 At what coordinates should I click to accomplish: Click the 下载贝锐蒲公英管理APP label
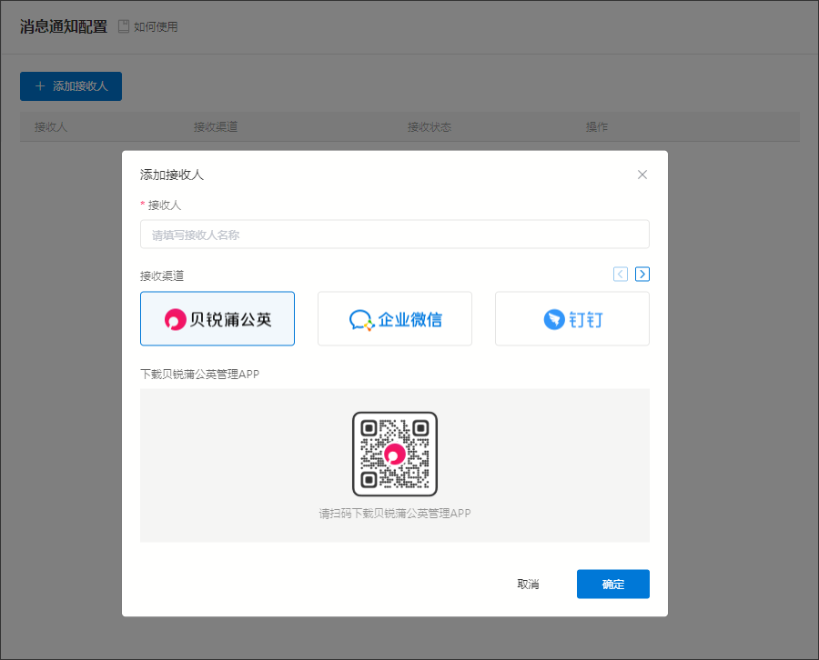(x=199, y=374)
